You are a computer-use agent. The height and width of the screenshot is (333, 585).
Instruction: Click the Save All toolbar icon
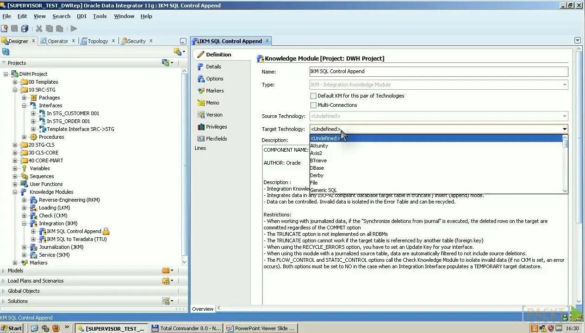[25, 28]
